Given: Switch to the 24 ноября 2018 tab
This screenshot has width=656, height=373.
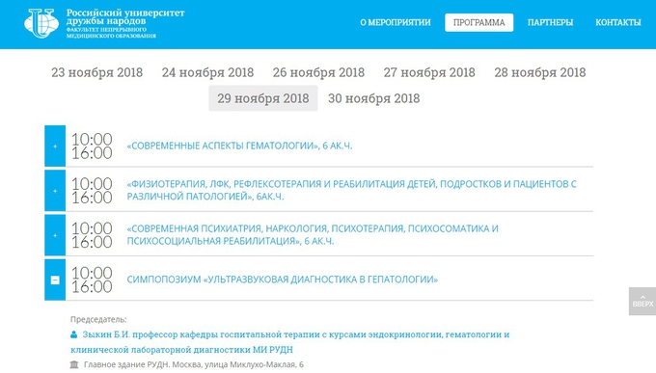Looking at the screenshot, I should click(x=208, y=72).
